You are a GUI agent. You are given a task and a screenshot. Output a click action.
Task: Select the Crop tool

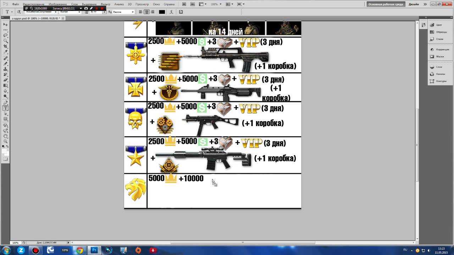coord(5,46)
